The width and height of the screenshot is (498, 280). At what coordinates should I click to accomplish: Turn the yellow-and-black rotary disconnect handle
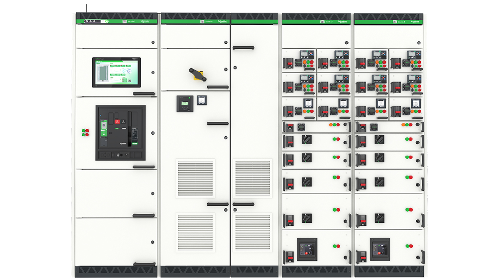pyautogui.click(x=194, y=74)
